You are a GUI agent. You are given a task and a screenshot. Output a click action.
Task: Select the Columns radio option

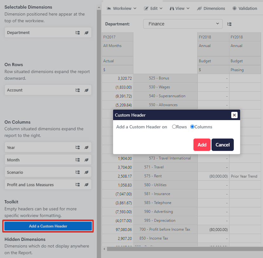coord(192,127)
